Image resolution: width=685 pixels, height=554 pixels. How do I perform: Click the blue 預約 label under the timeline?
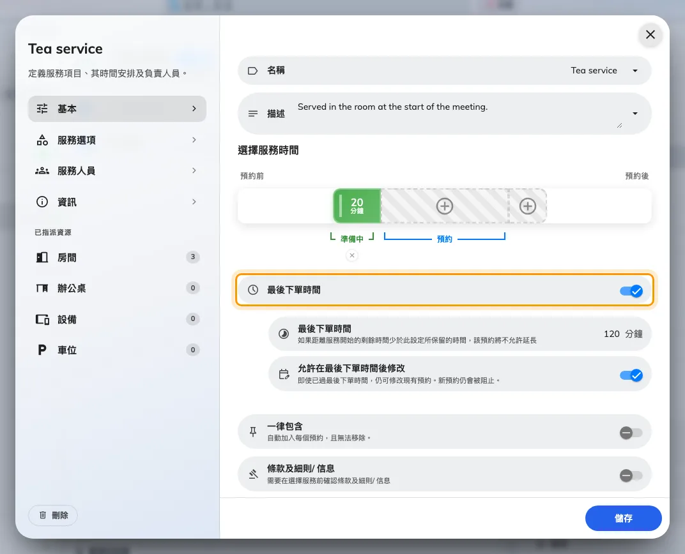[x=444, y=239]
